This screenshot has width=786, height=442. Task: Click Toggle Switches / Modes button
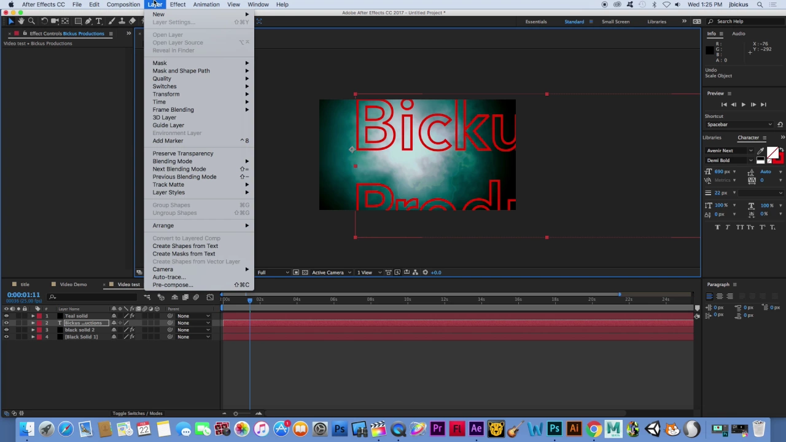tap(138, 414)
